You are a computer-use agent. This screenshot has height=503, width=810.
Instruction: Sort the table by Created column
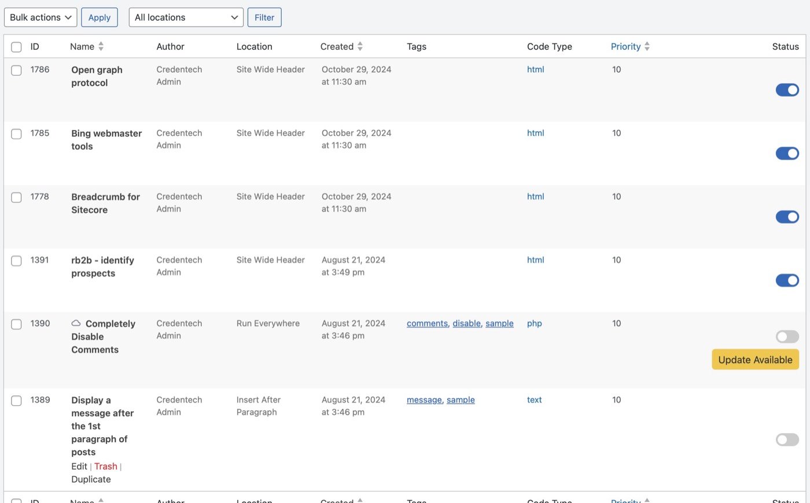[337, 46]
